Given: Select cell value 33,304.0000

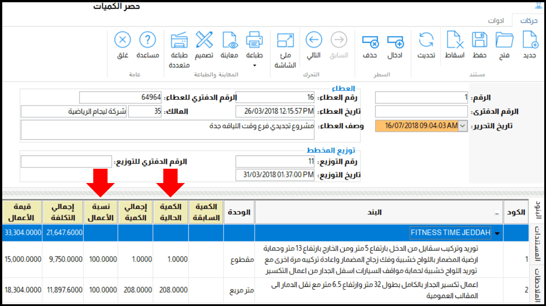Looking at the screenshot, I should [x=23, y=233].
